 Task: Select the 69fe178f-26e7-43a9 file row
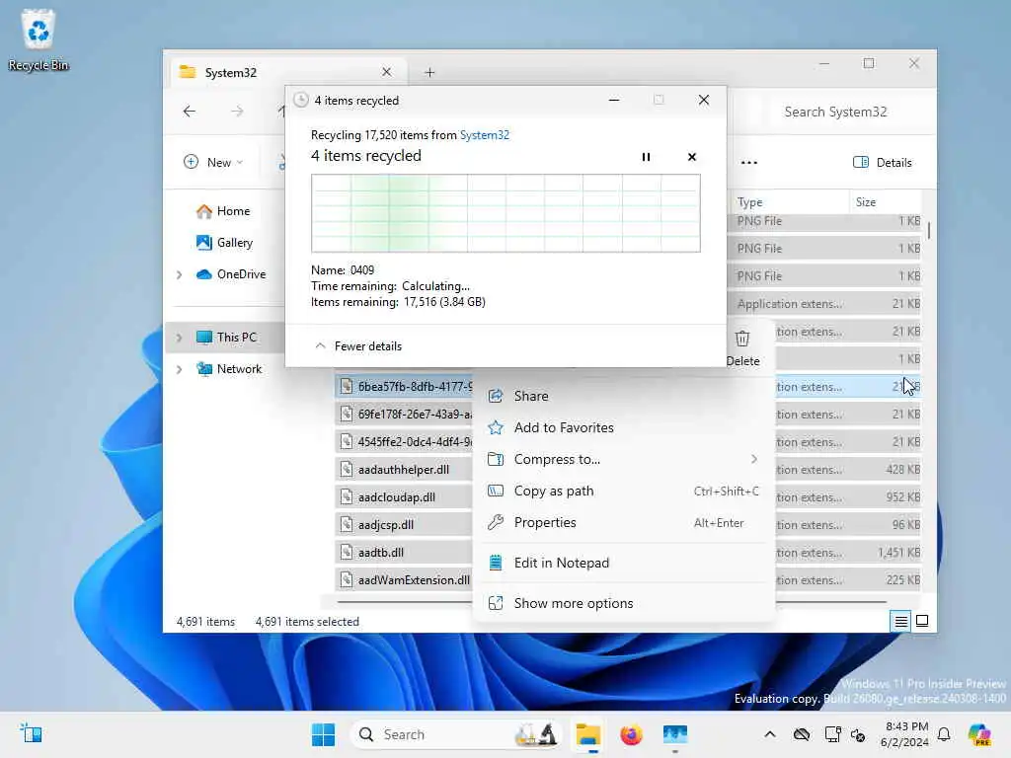[404, 414]
